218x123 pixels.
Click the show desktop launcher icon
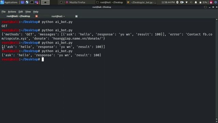pyautogui.click(x=22, y=2)
